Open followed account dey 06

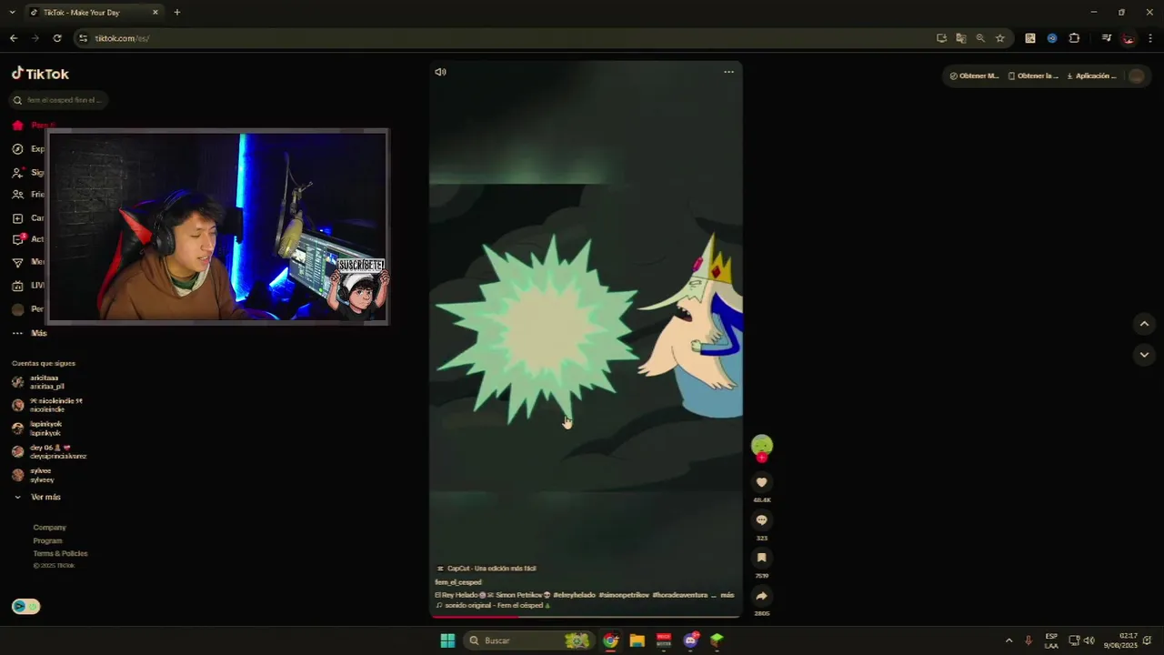(49, 451)
